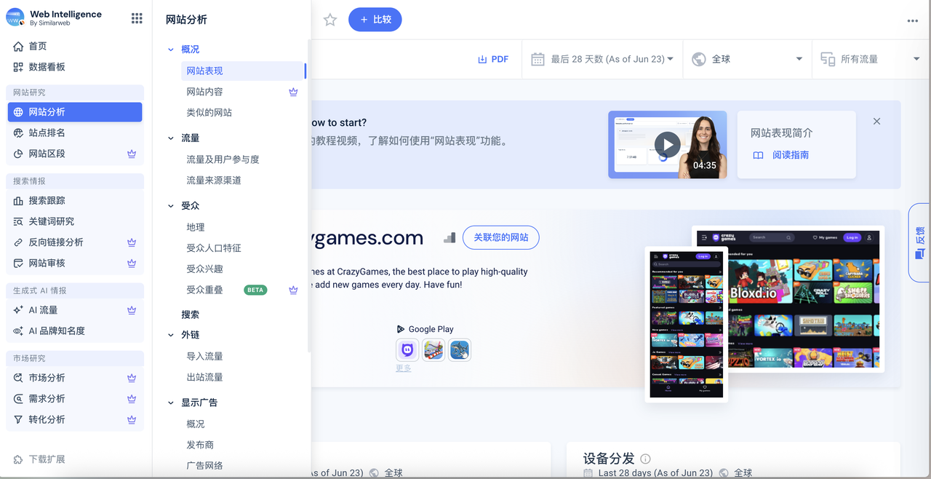Expand the 所有流量 traffic dropdown
The height and width of the screenshot is (479, 931).
(870, 59)
